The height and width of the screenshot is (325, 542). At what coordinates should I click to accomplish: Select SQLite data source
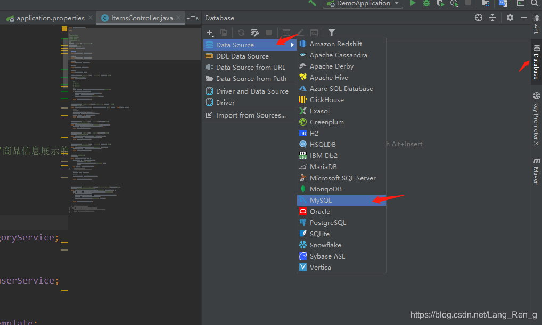click(x=341, y=234)
